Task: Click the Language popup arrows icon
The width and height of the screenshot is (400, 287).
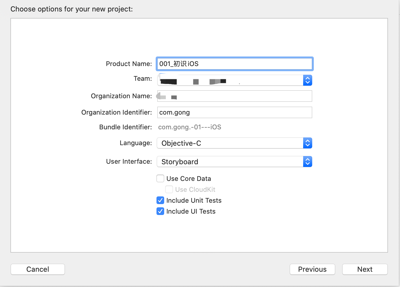Action: [308, 143]
